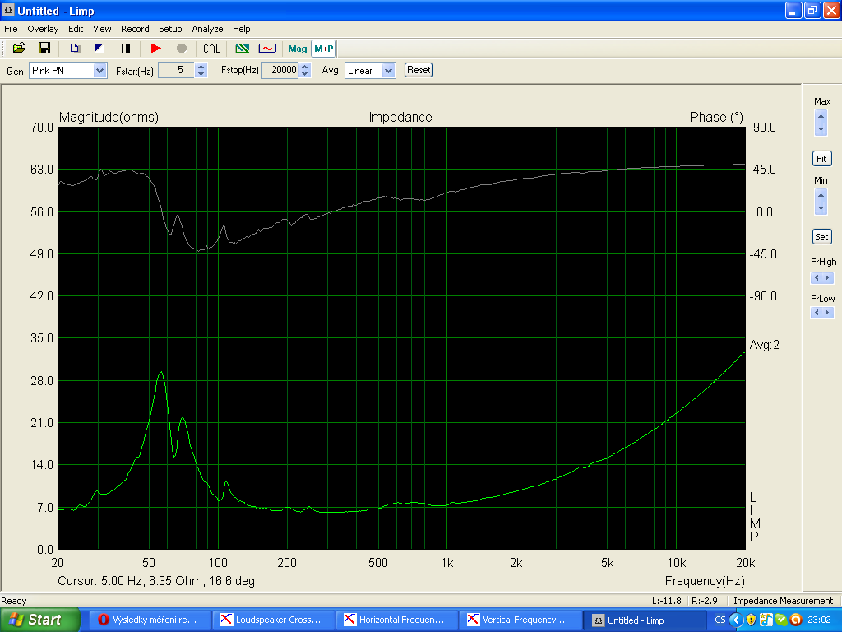Click the Copy toolbar icon

click(x=75, y=49)
